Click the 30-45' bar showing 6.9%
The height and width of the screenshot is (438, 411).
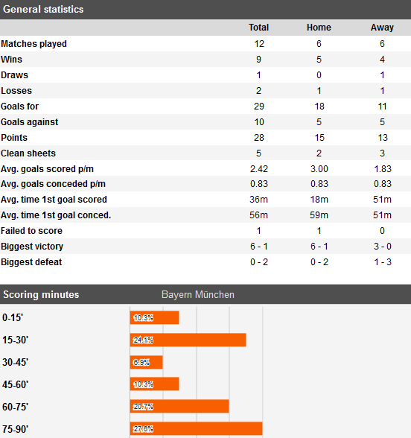pyautogui.click(x=146, y=362)
